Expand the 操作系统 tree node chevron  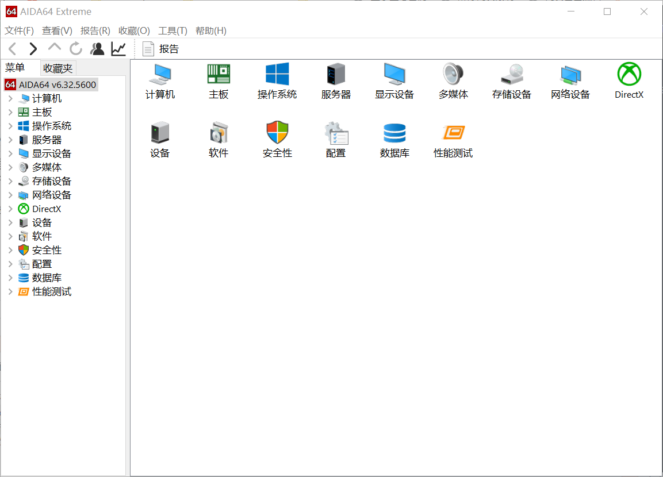coord(10,126)
